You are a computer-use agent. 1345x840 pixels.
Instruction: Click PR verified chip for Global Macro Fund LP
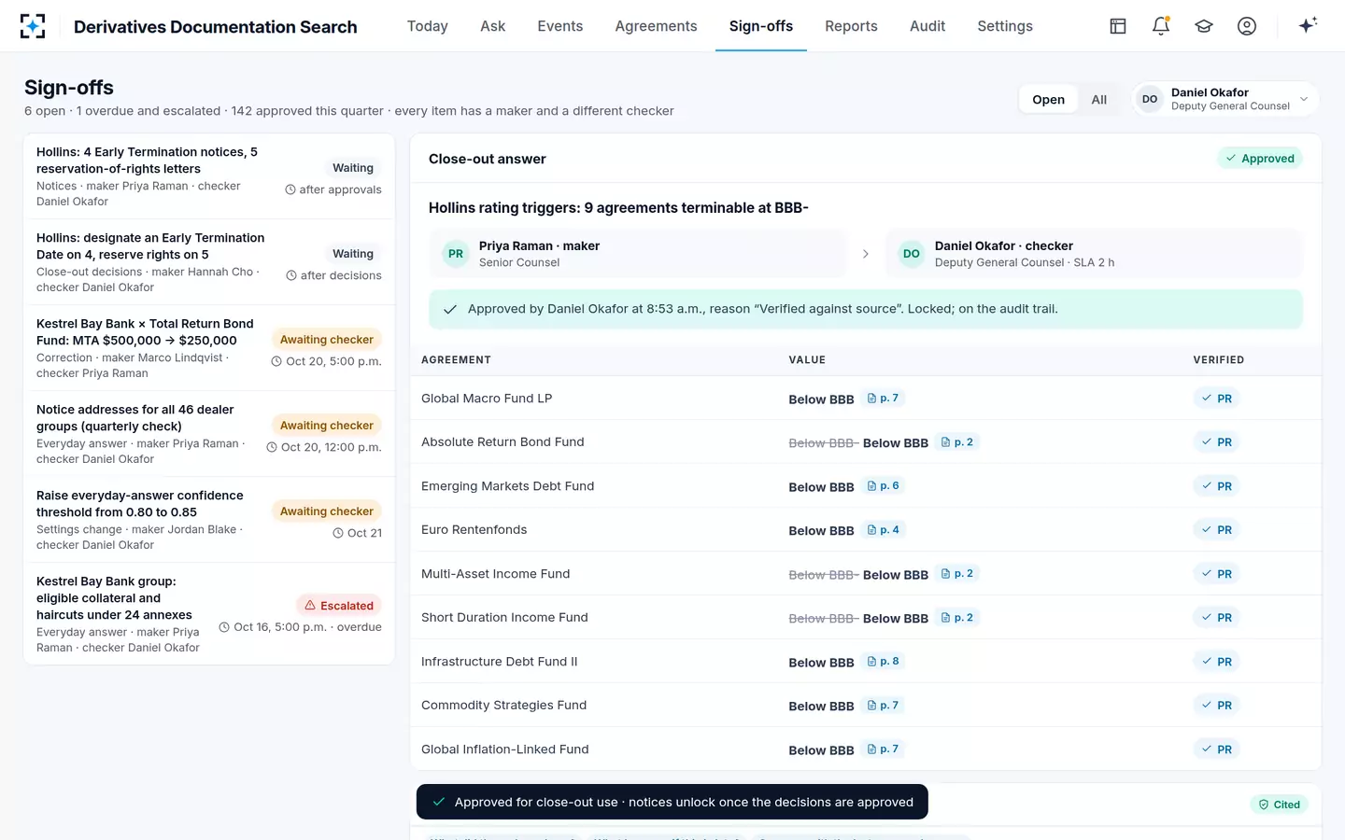click(1216, 399)
